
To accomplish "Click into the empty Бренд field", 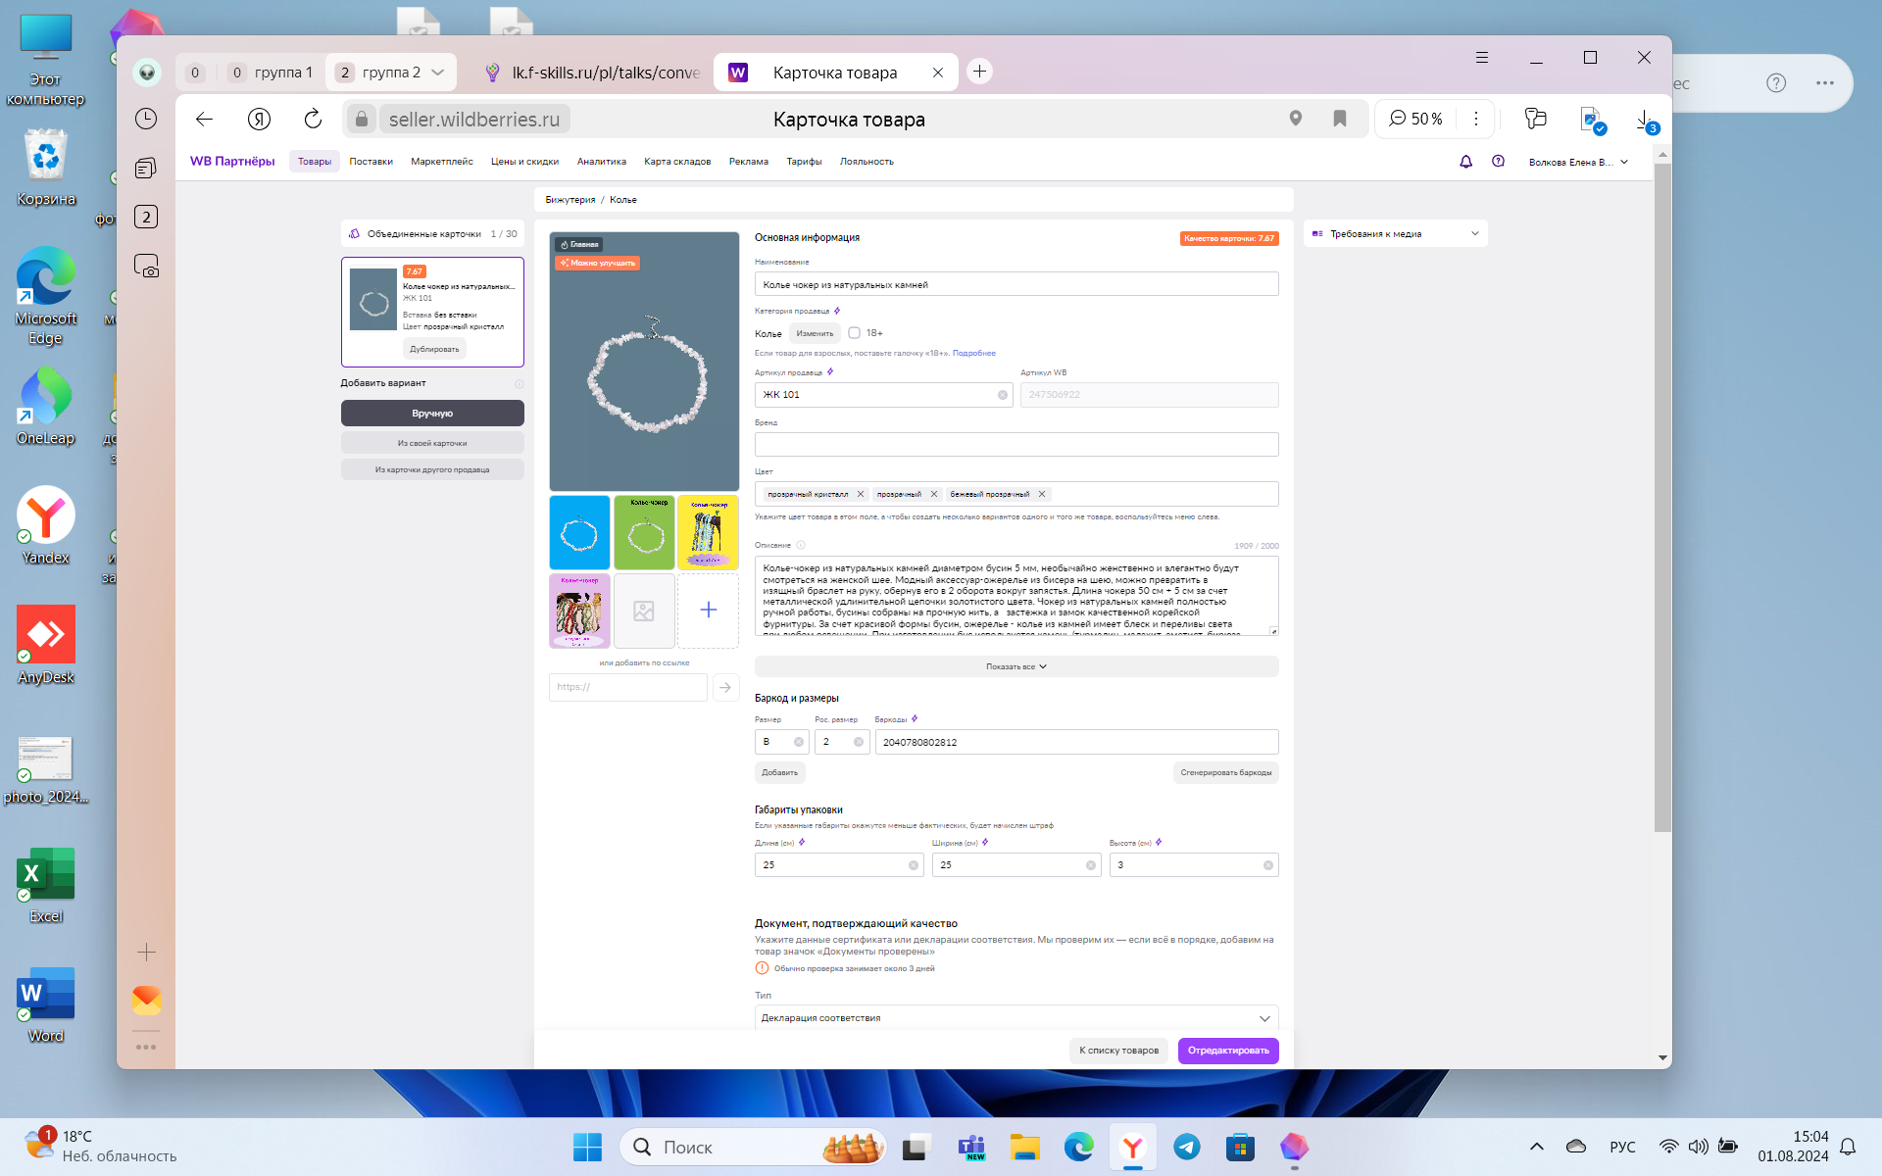I will tap(1016, 444).
